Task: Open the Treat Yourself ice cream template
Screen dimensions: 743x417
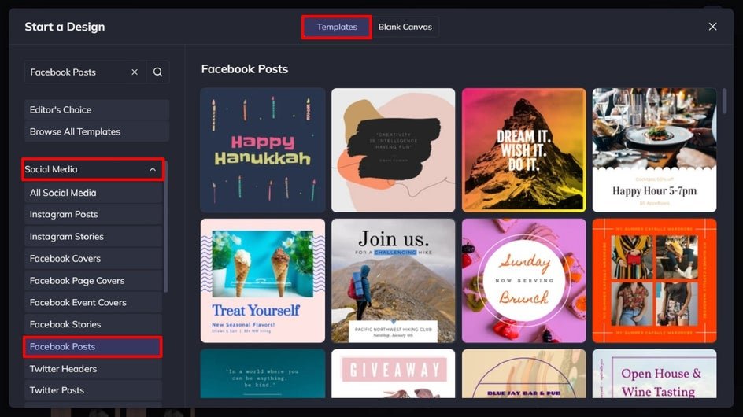Action: coord(262,281)
